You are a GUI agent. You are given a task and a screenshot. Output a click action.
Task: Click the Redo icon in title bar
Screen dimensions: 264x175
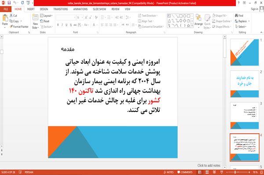(22, 3)
